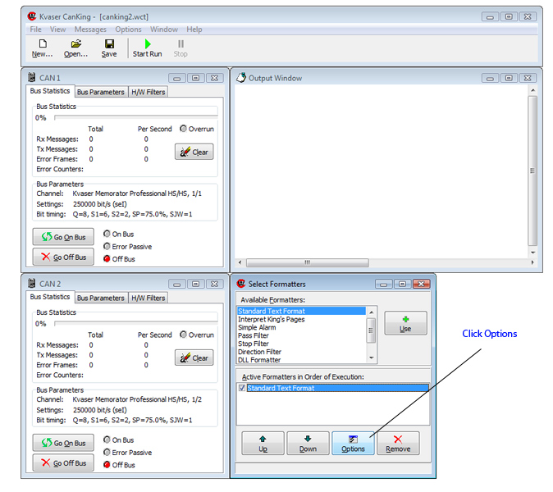Click Go Off Bus in CAN 2
This screenshot has height=492, width=553.
click(x=63, y=463)
